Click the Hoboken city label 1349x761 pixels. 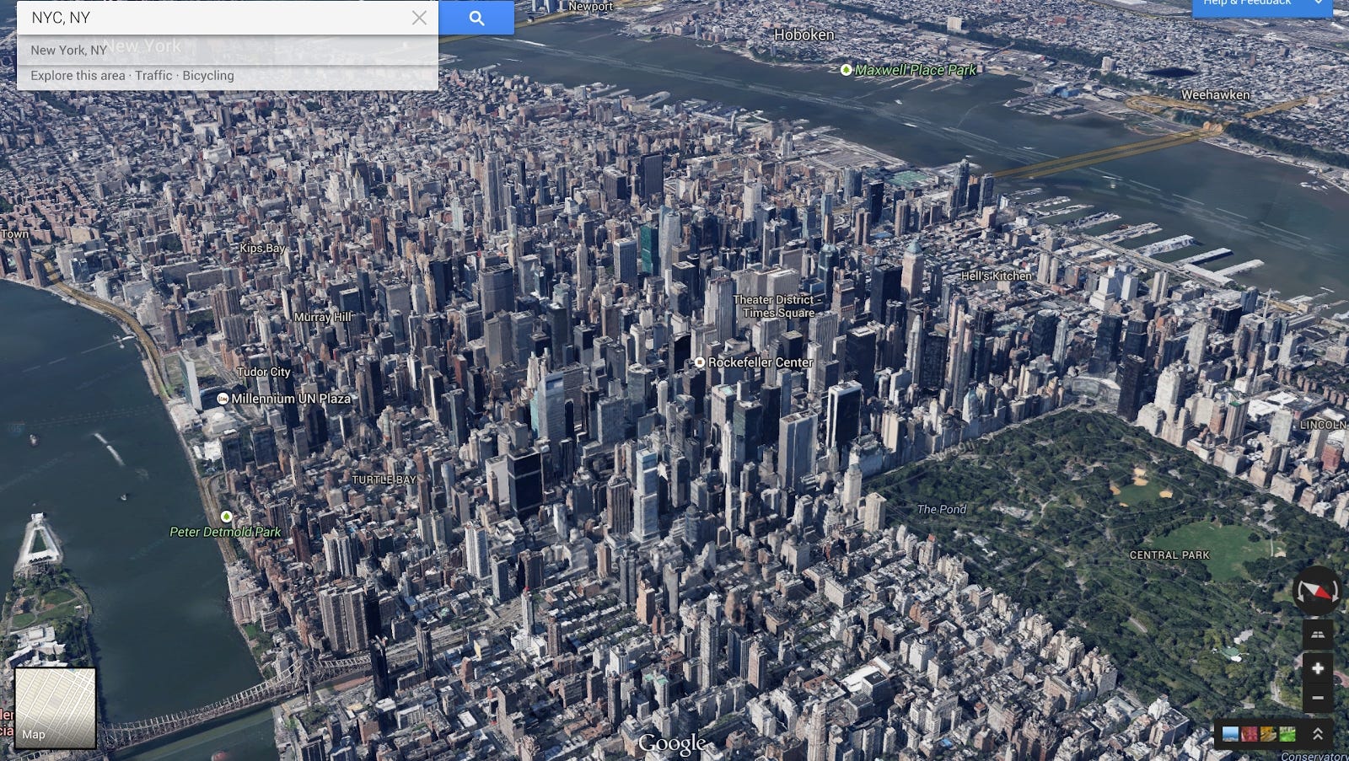(804, 35)
